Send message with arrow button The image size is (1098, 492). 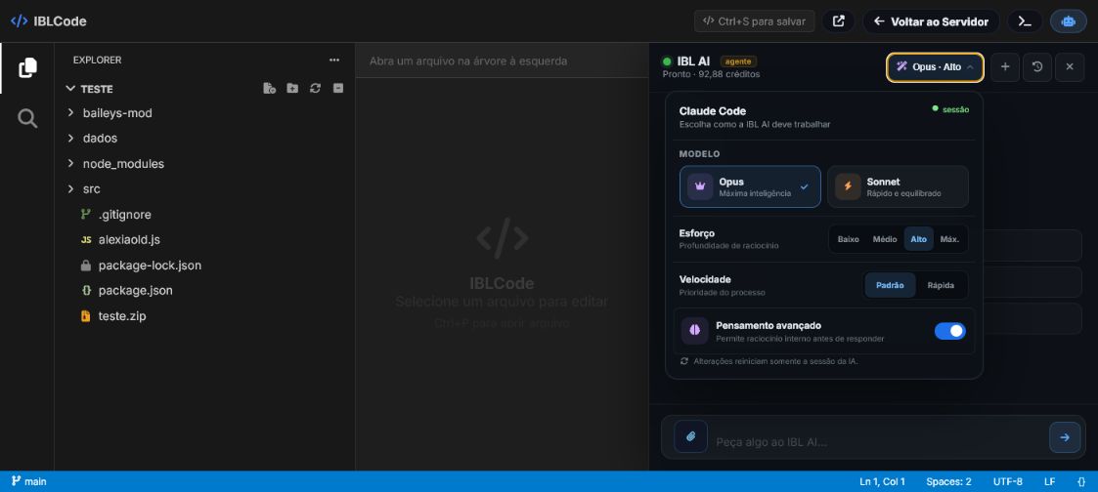coord(1065,437)
